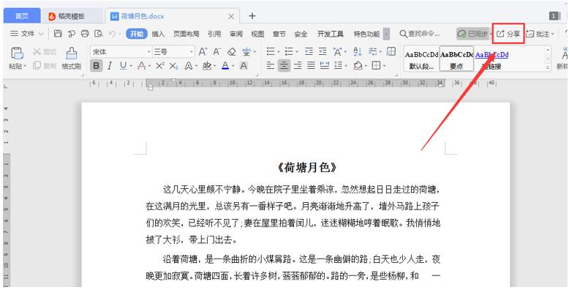
Task: Expand the 文件 menu dropdown arrow
Action: pos(41,34)
